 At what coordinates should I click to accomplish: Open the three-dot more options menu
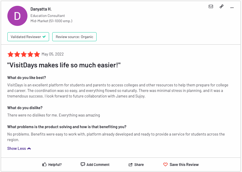coord(232,7)
